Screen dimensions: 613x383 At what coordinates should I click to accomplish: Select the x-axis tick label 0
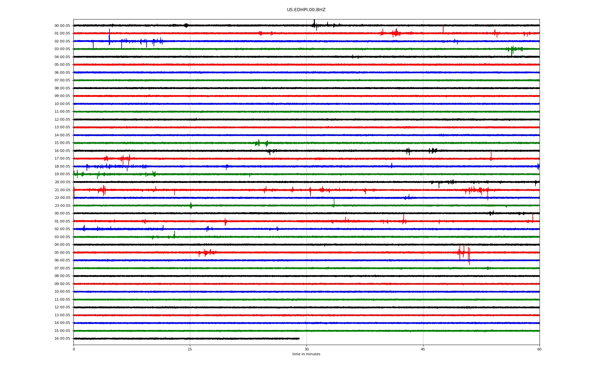click(74, 349)
